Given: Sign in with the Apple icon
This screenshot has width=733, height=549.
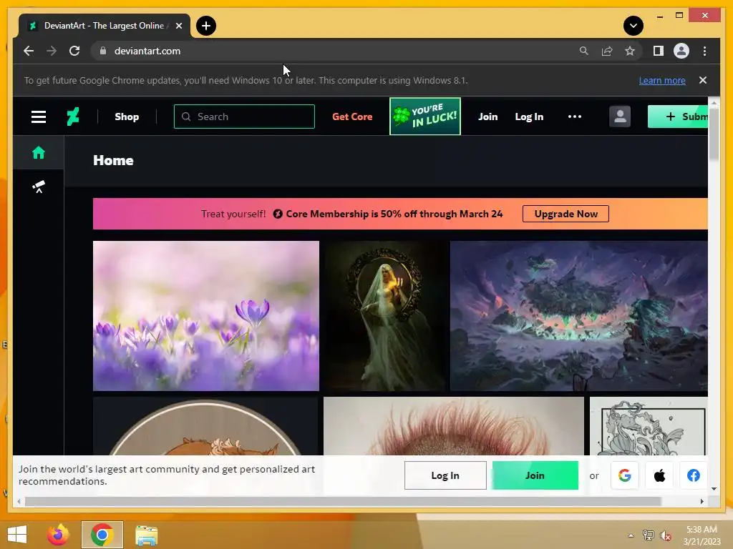Looking at the screenshot, I should point(659,475).
